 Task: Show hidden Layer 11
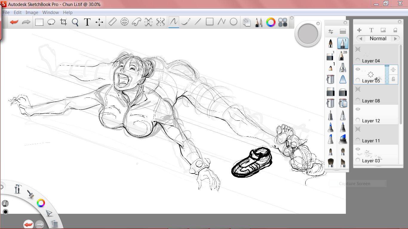point(358,129)
